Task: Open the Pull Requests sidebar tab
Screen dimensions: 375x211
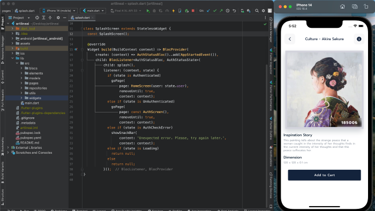Action: coord(3,100)
